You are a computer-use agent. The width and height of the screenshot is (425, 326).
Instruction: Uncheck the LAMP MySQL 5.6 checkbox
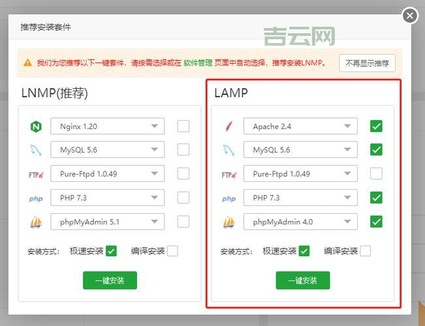tap(376, 150)
